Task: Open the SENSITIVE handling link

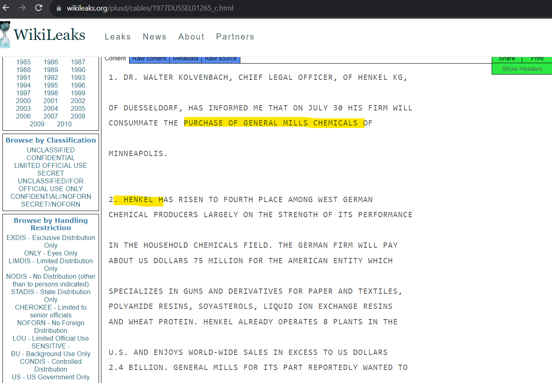Action: pyautogui.click(x=51, y=346)
